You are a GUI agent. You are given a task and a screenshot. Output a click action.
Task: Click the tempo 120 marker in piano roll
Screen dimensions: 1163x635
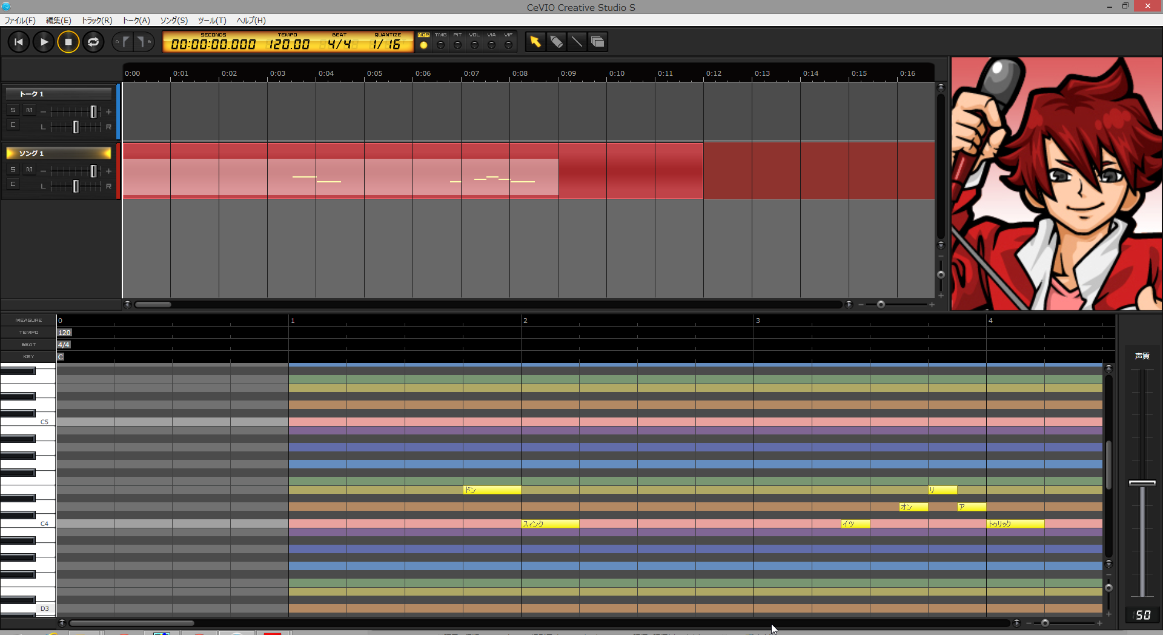point(65,333)
